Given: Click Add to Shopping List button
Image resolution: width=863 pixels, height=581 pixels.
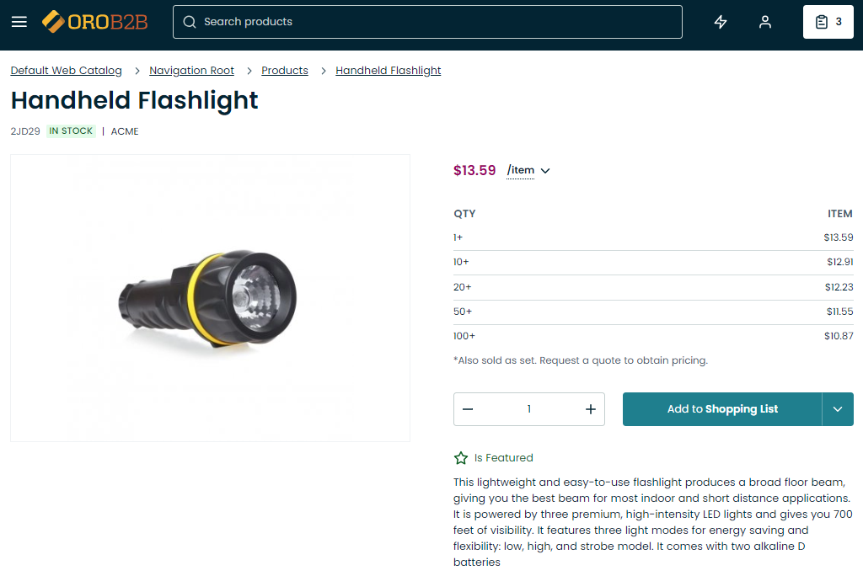Looking at the screenshot, I should (x=722, y=409).
